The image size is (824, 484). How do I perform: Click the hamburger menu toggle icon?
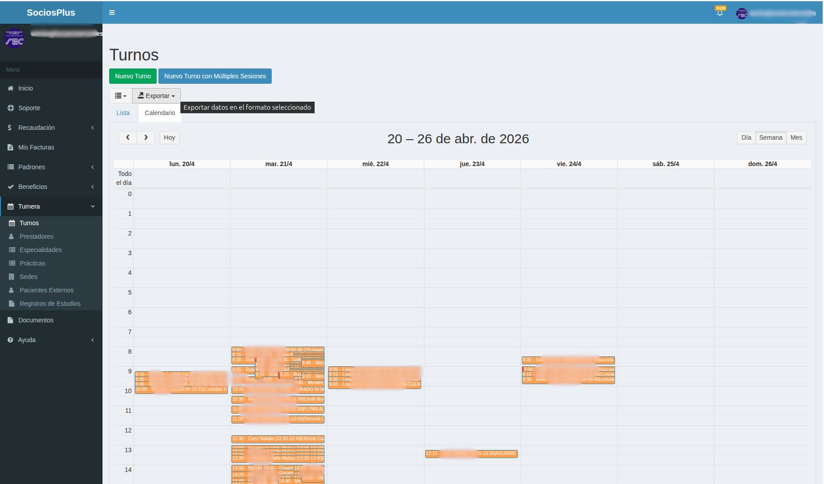click(112, 13)
